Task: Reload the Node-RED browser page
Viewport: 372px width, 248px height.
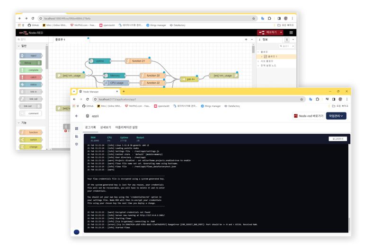Action: (x=33, y=18)
